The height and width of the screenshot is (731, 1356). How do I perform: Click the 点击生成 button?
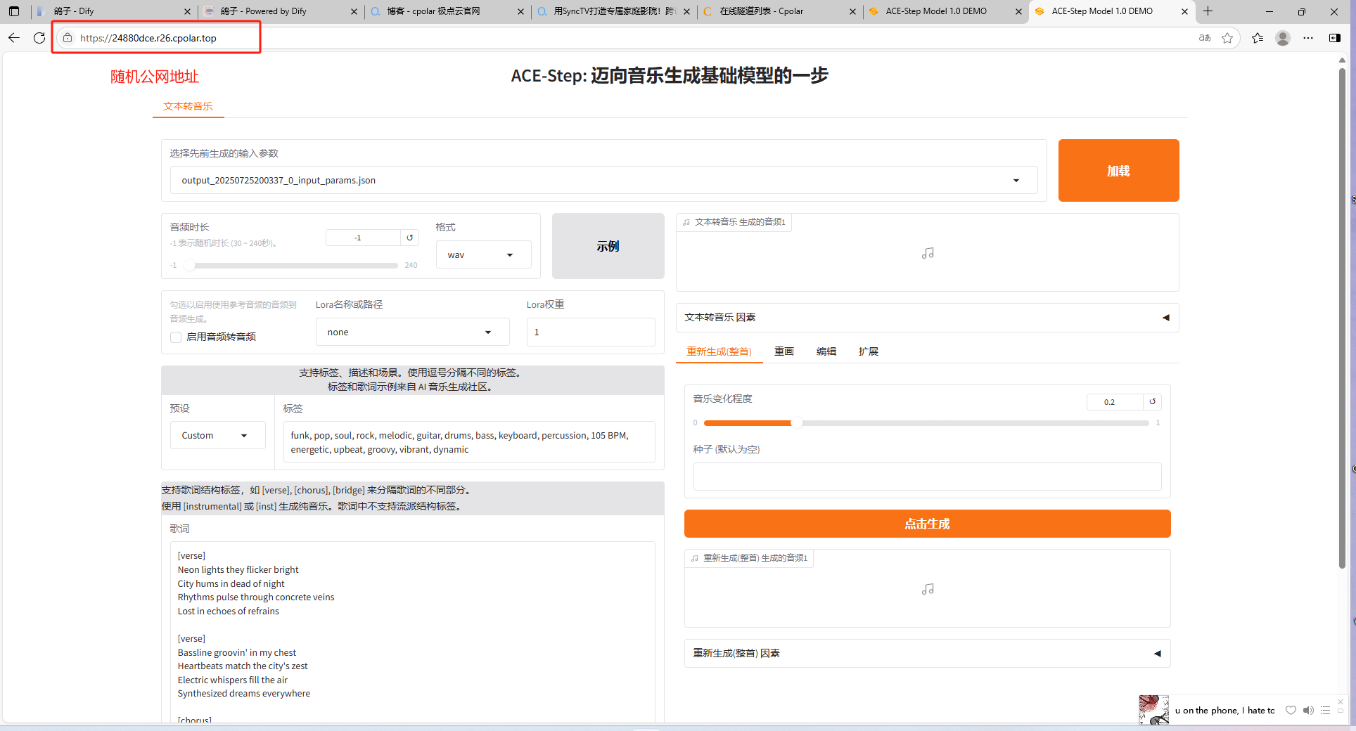pos(927,524)
